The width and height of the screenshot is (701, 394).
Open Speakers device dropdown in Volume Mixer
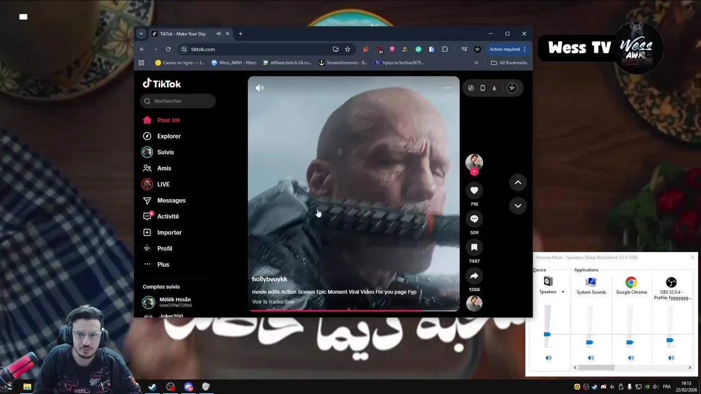click(563, 292)
